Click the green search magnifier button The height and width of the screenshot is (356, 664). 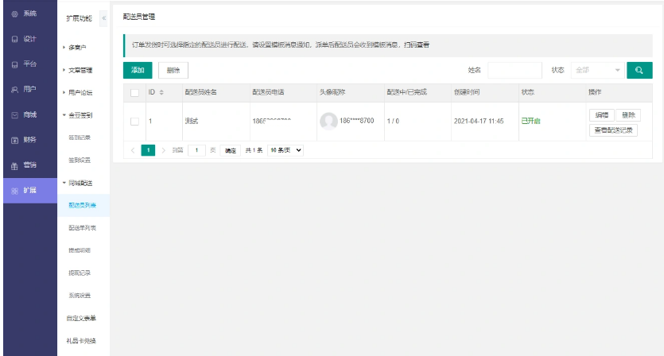coord(639,70)
